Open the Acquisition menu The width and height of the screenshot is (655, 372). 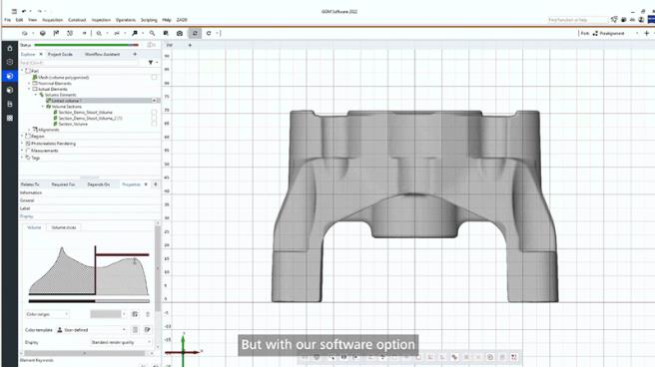[x=53, y=20]
